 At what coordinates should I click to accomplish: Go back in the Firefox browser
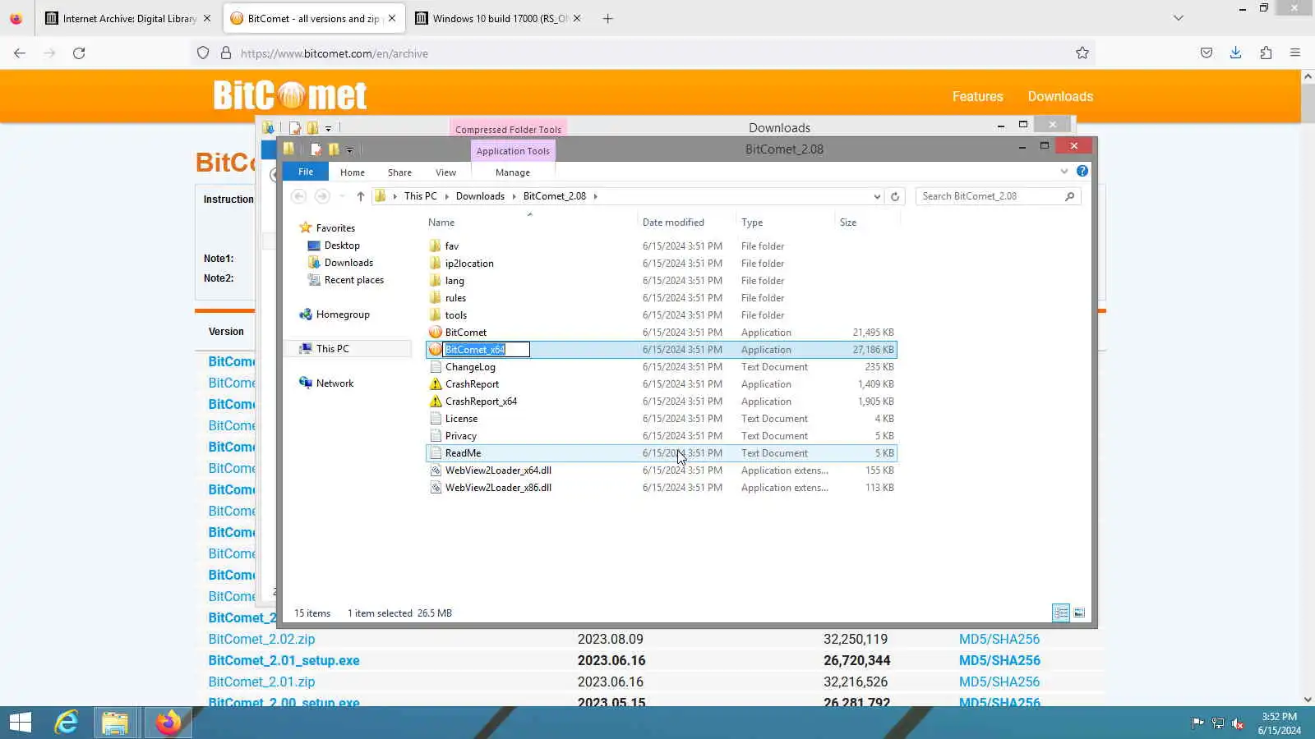(x=20, y=53)
